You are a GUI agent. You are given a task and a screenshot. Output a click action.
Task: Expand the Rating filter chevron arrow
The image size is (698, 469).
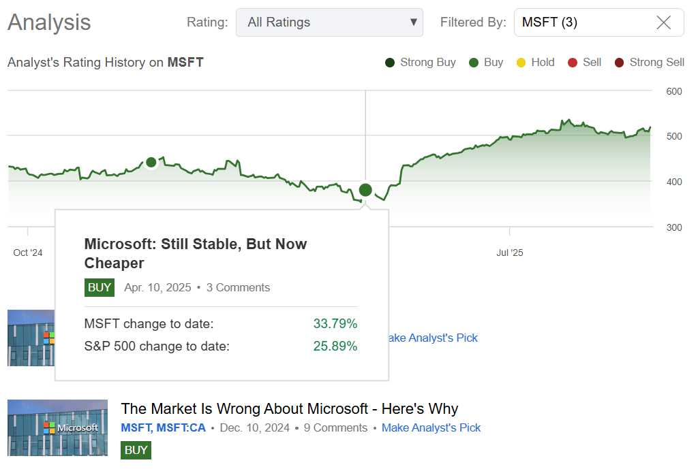[413, 22]
